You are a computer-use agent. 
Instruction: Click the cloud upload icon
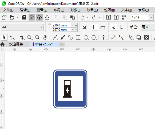[39, 17]
